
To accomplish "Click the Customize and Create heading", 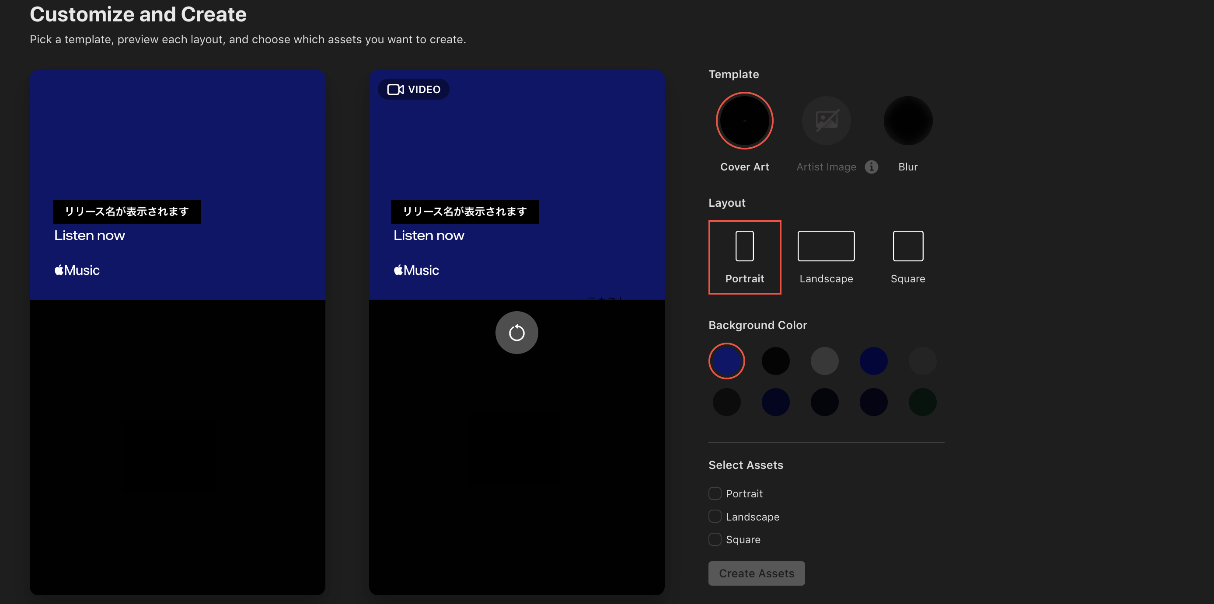I will click(138, 14).
